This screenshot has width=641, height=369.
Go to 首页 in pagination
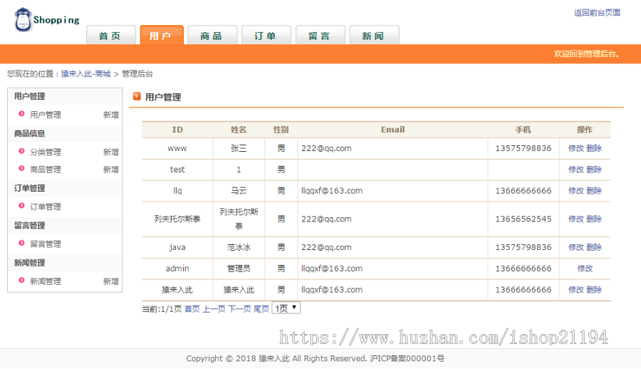click(x=192, y=309)
